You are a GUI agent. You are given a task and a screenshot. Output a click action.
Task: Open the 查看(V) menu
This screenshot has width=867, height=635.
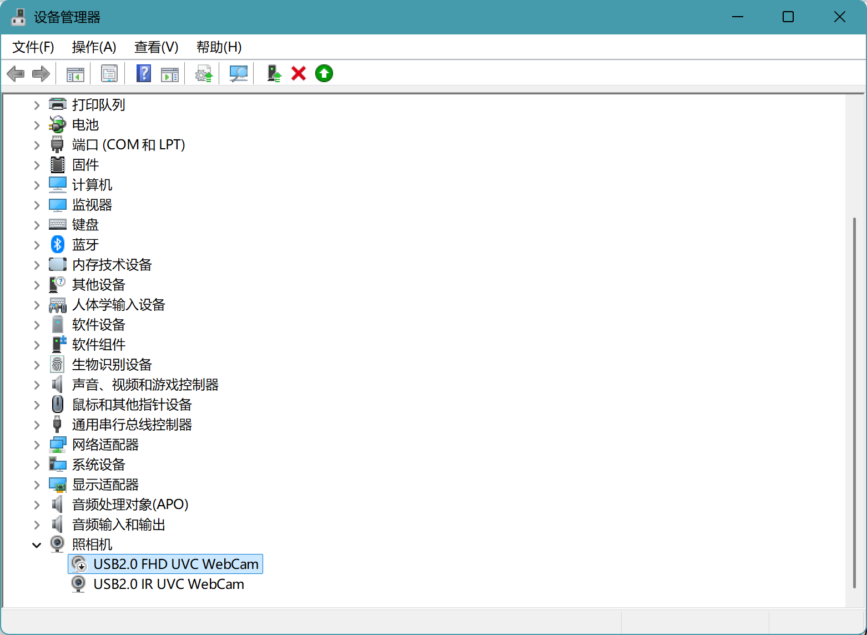coord(156,47)
